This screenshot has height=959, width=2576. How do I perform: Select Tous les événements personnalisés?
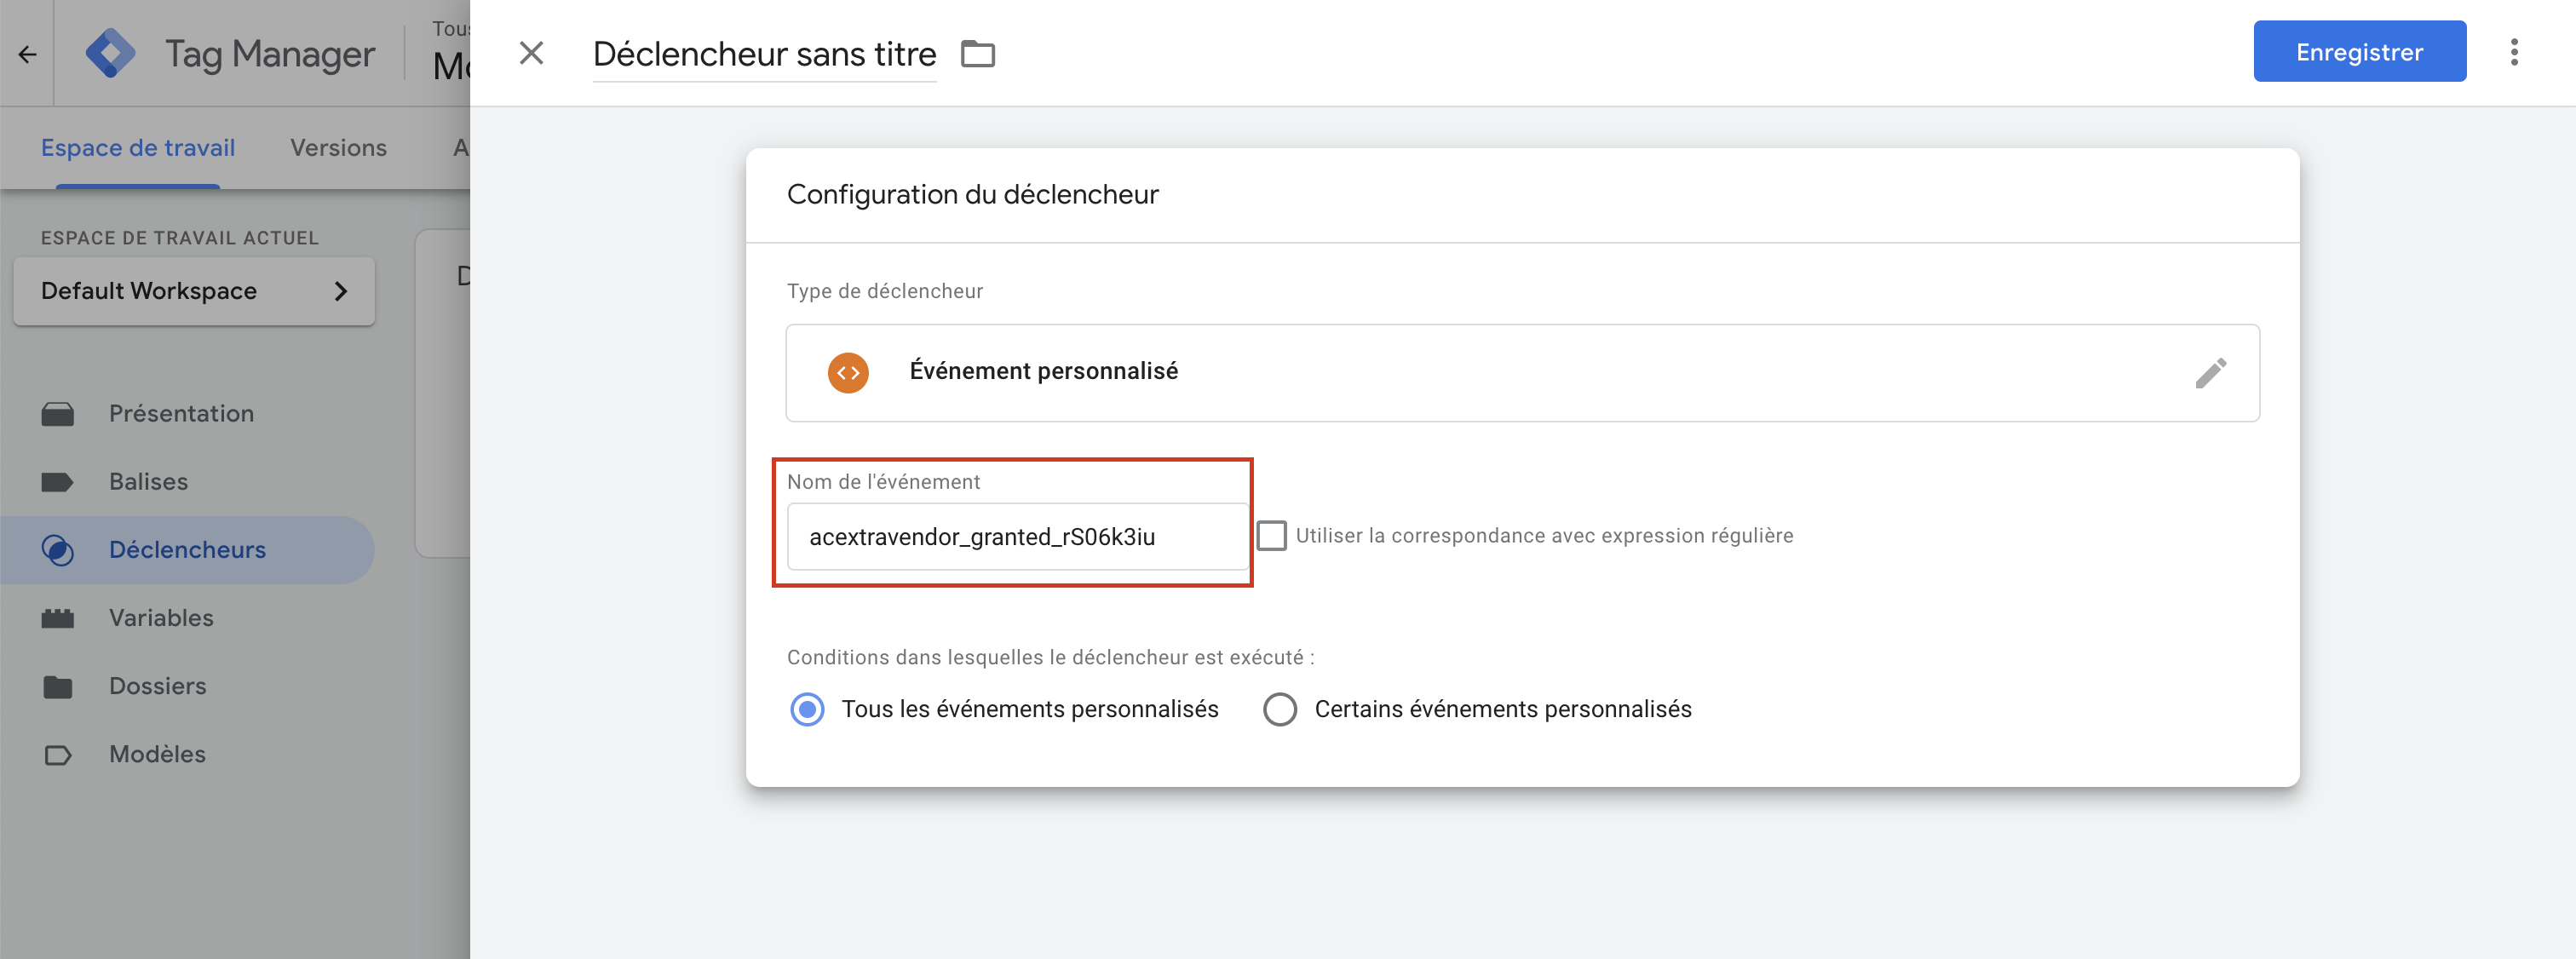coord(807,709)
